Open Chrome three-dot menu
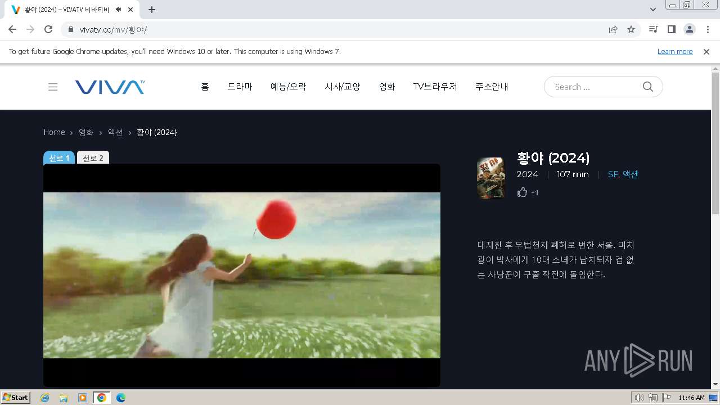 click(x=708, y=29)
